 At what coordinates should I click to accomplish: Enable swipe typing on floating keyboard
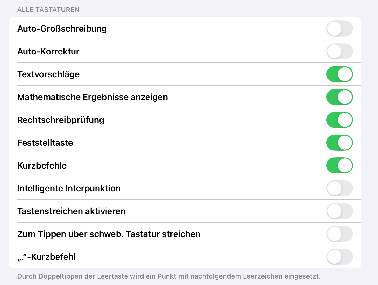[x=339, y=234]
